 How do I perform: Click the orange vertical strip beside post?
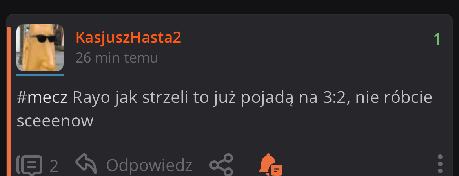[x=9, y=101]
